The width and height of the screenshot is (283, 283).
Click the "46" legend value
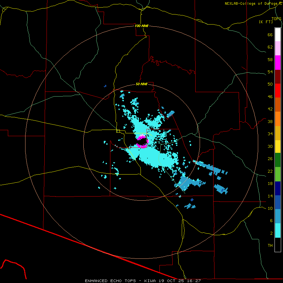pos(270,97)
